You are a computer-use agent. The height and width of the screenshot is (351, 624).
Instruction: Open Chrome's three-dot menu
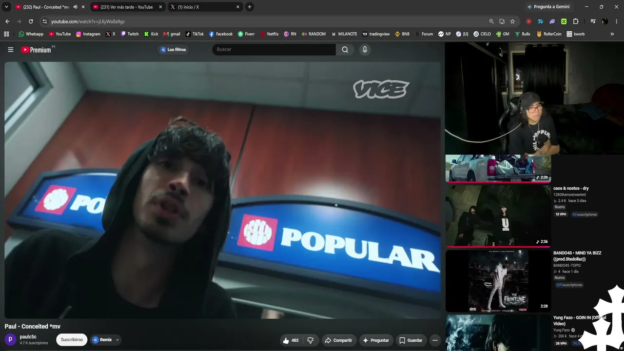(617, 21)
